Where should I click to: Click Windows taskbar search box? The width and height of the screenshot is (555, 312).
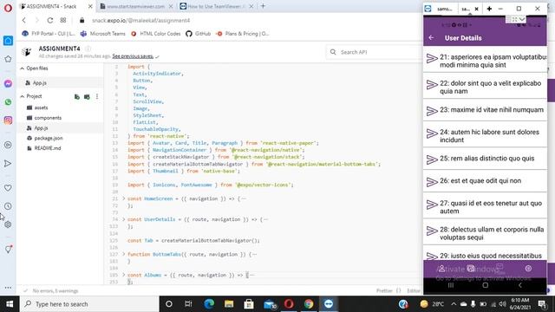click(x=89, y=304)
